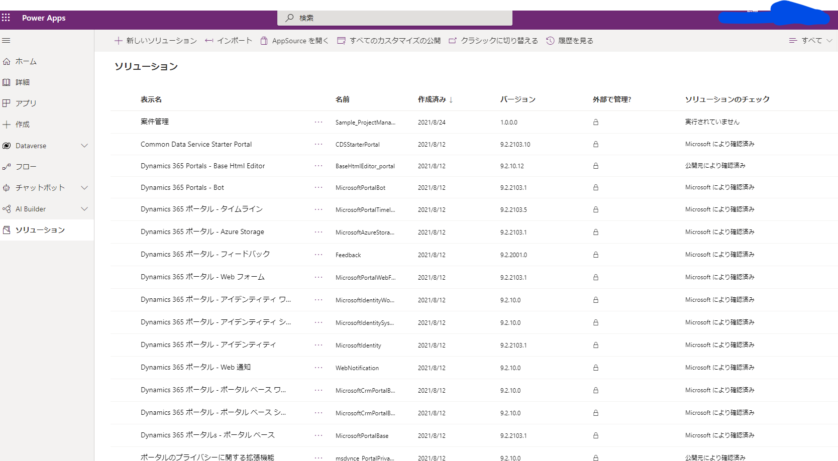Viewport: 838px width, 461px height.
Task: Sort by 表示名 column header
Action: (x=151, y=99)
